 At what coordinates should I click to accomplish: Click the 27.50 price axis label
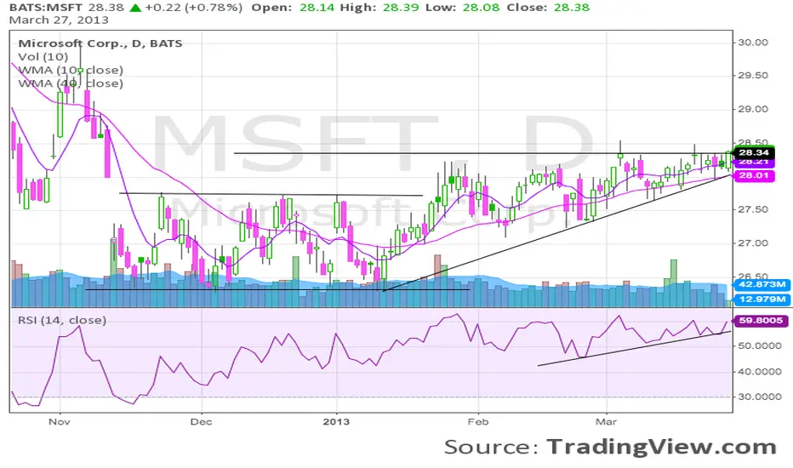[x=753, y=209]
